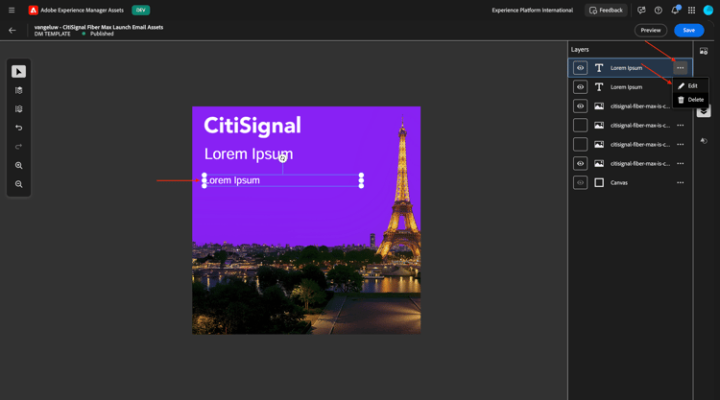Open the notifications bell
This screenshot has height=400, width=720.
point(675,11)
